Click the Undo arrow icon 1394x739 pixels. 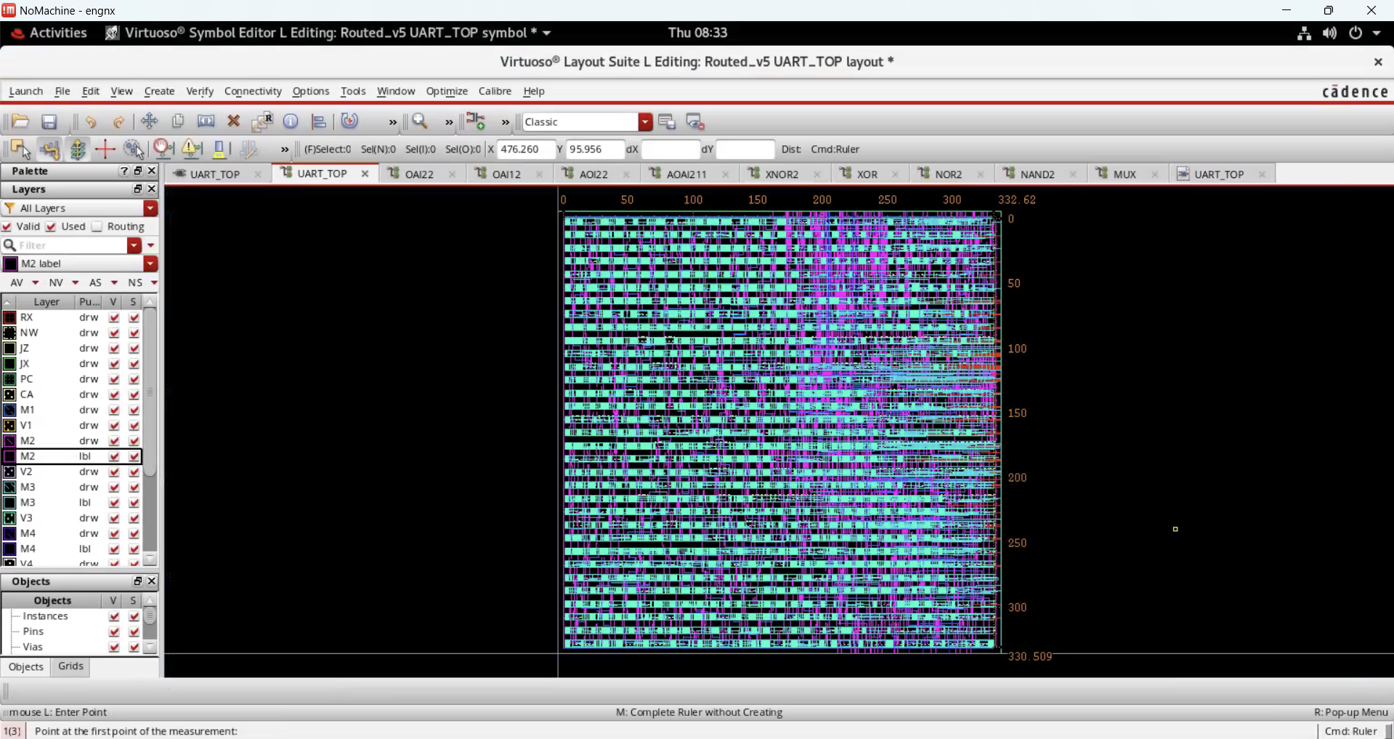click(x=91, y=122)
